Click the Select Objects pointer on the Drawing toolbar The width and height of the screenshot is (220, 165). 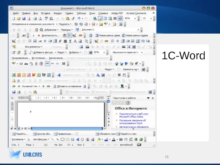point(29,139)
